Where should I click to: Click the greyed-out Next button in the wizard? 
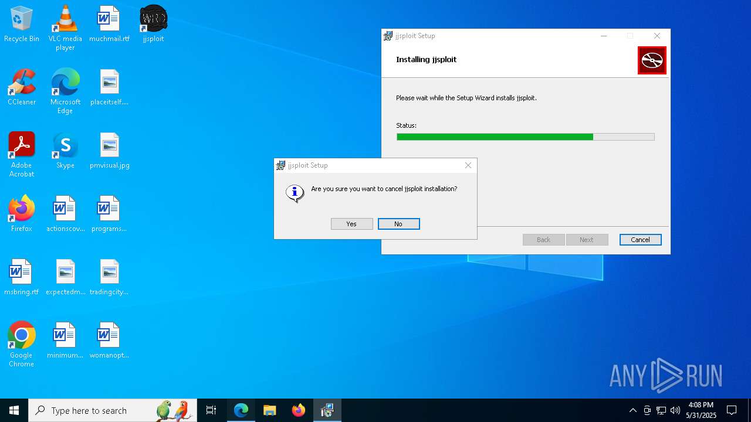click(586, 240)
